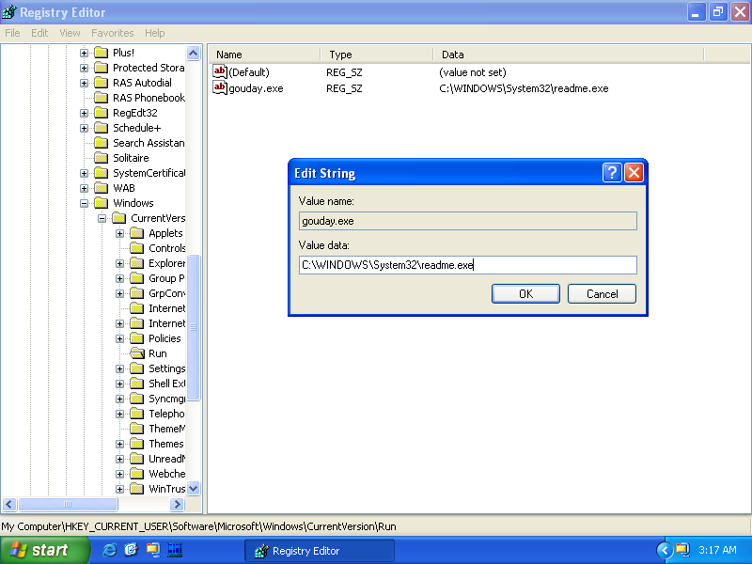Expand the SystemCertificates key
752x564 pixels.
pos(84,173)
